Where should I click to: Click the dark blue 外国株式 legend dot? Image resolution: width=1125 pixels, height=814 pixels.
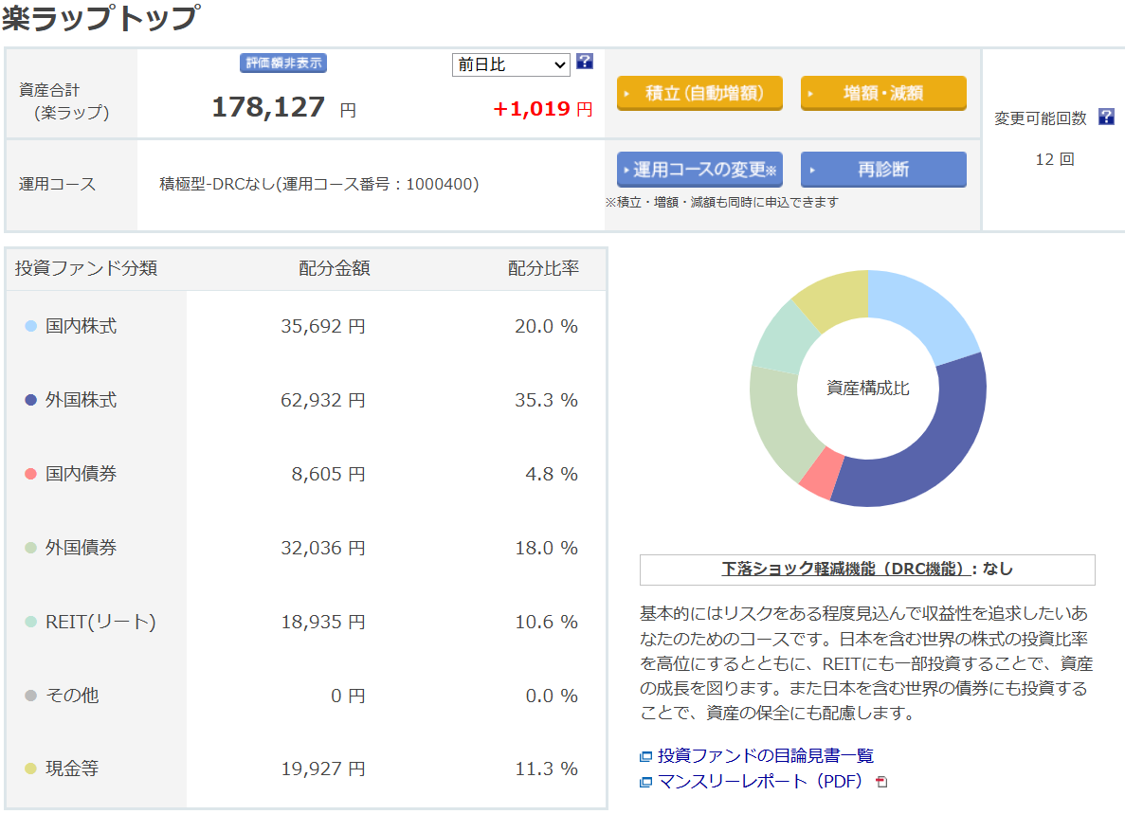point(31,400)
